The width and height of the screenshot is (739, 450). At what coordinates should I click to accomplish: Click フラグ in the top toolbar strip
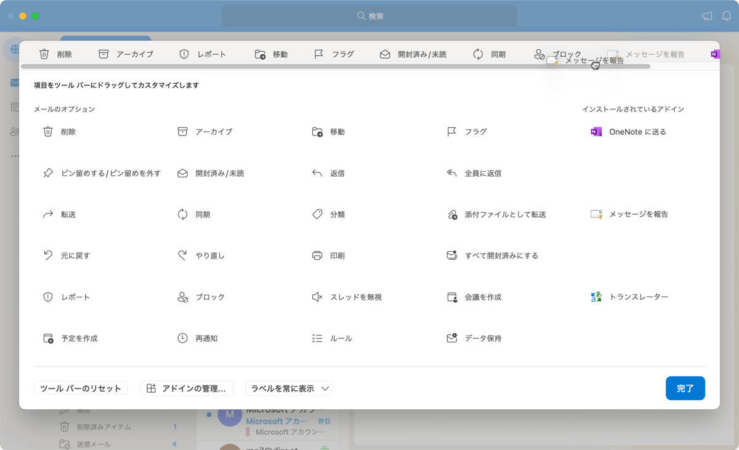pyautogui.click(x=334, y=54)
